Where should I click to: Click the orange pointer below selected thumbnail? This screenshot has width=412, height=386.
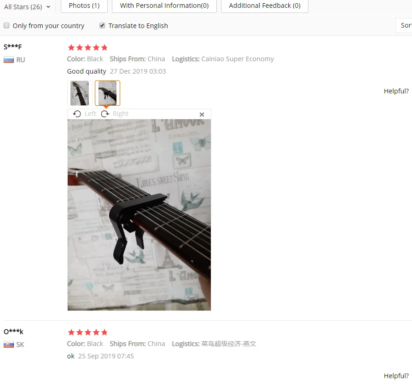106,107
